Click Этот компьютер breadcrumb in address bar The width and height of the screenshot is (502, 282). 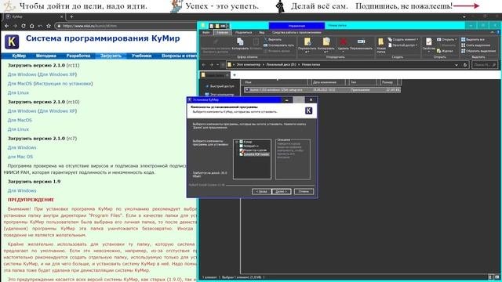[x=249, y=65]
